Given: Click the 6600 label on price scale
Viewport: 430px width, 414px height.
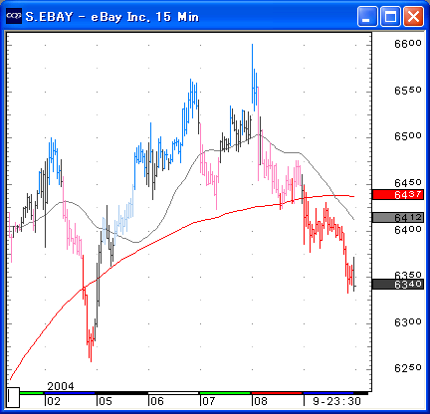Looking at the screenshot, I should coord(408,44).
